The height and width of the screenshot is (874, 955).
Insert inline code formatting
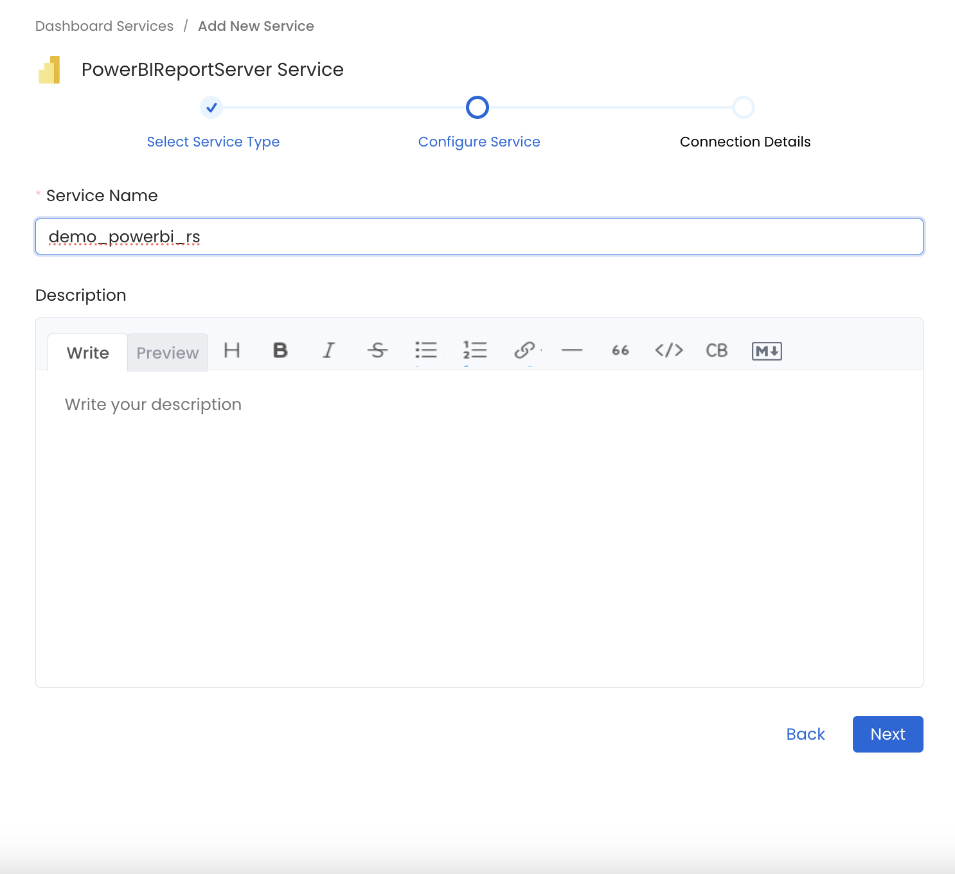pos(668,350)
